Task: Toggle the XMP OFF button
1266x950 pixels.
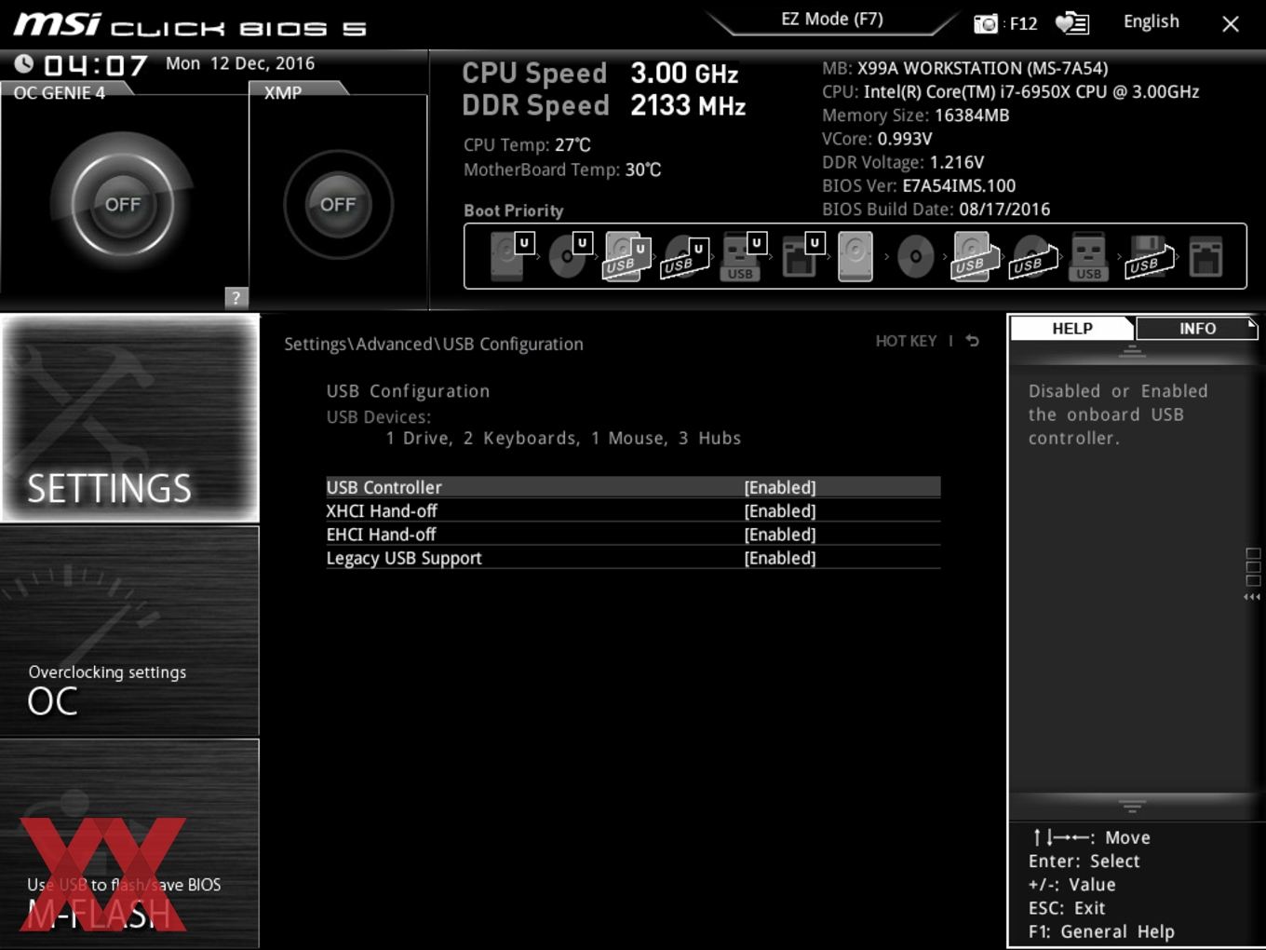Action: pyautogui.click(x=338, y=205)
